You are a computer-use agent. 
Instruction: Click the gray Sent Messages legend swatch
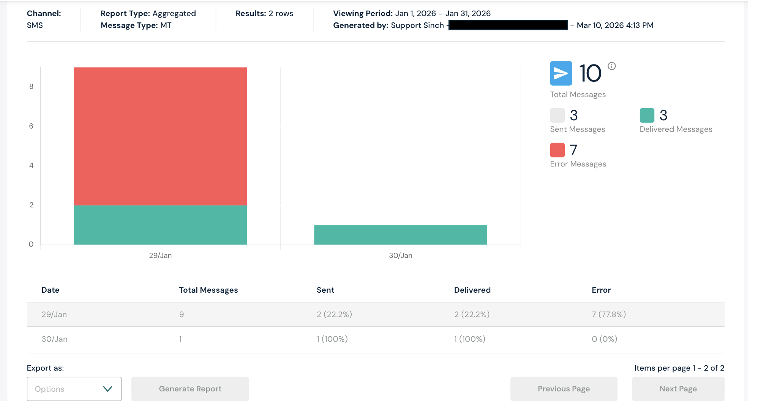click(557, 115)
